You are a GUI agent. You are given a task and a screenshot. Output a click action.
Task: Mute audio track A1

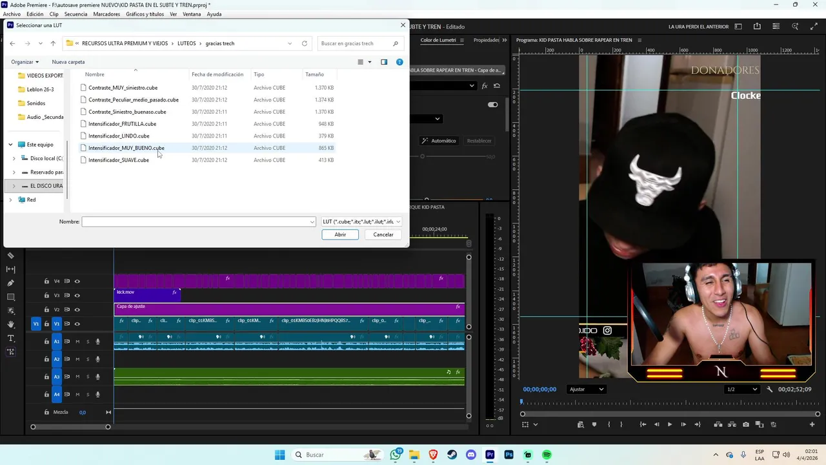pyautogui.click(x=77, y=342)
